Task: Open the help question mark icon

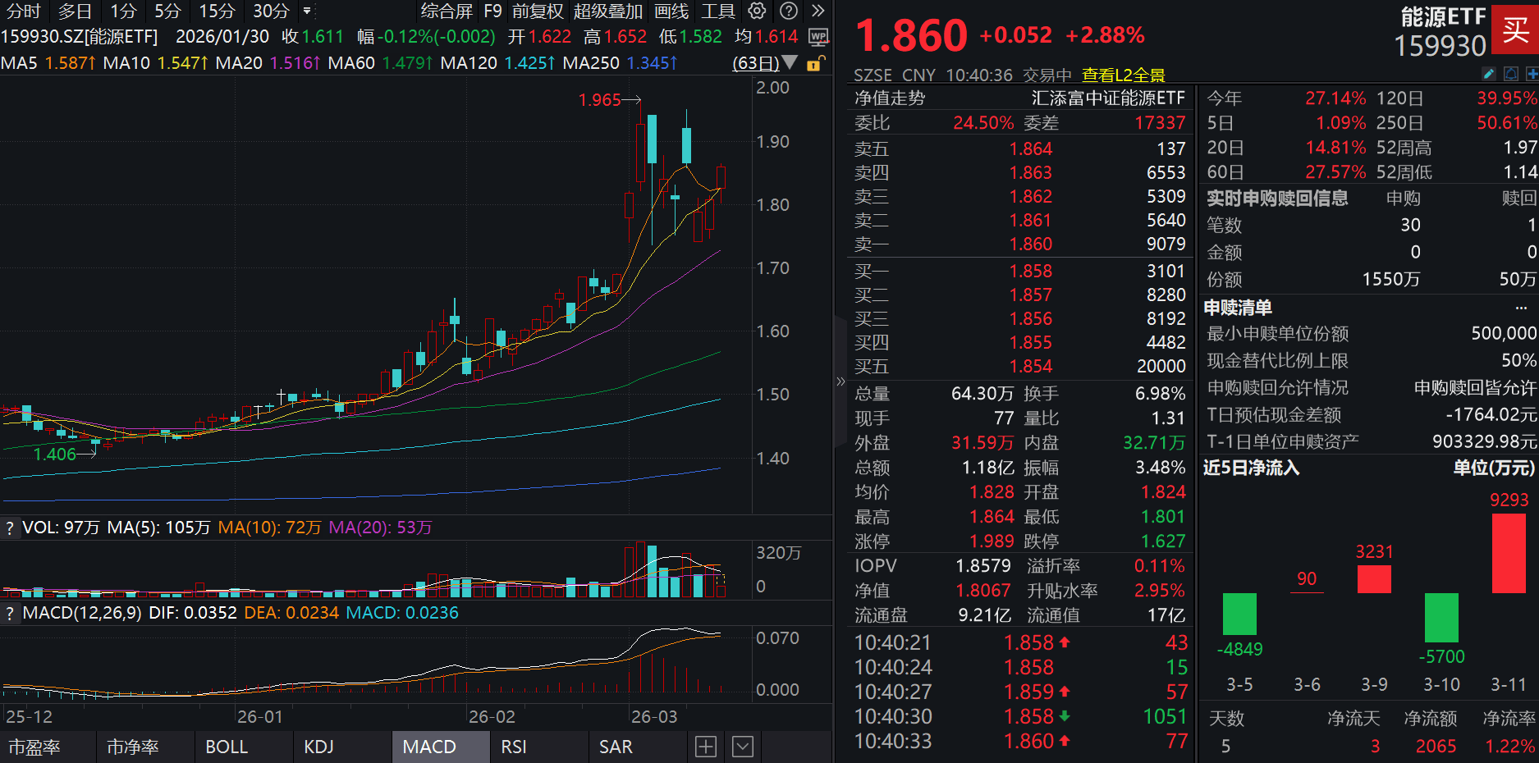Action: 789,11
